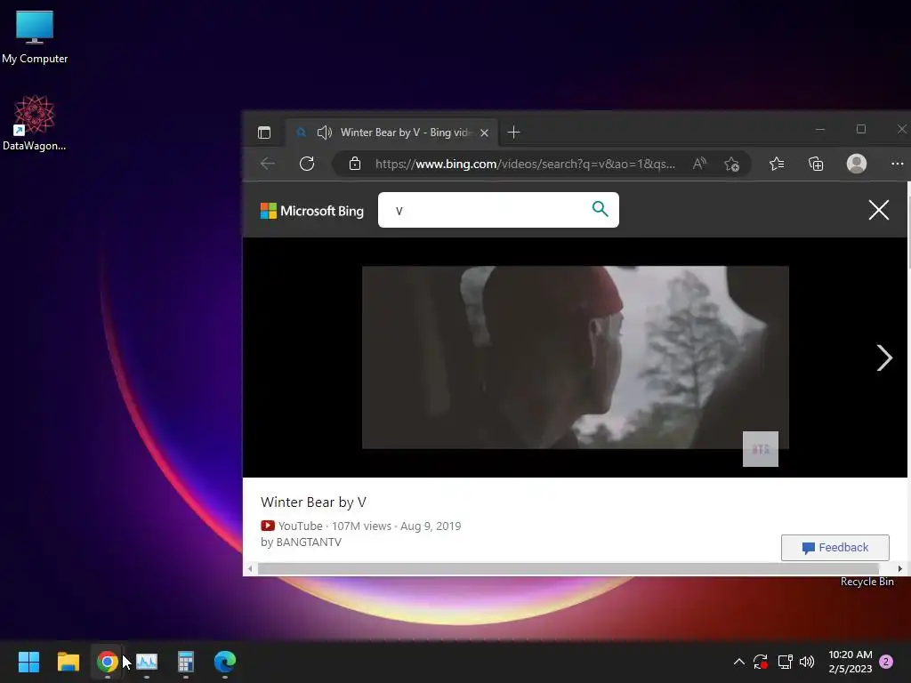911x683 pixels.
Task: Open the notification badge showing 2
Action: [886, 662]
